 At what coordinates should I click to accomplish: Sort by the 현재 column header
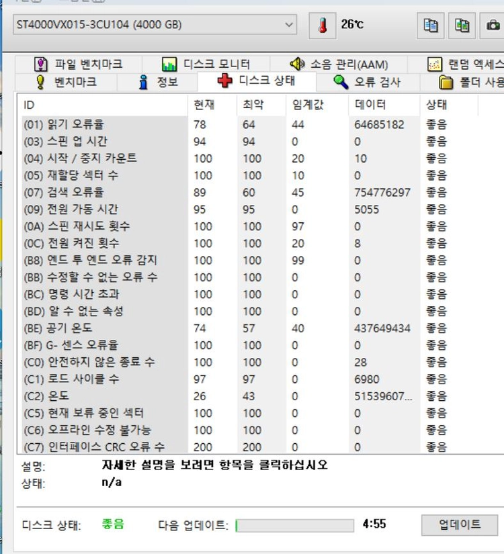212,105
